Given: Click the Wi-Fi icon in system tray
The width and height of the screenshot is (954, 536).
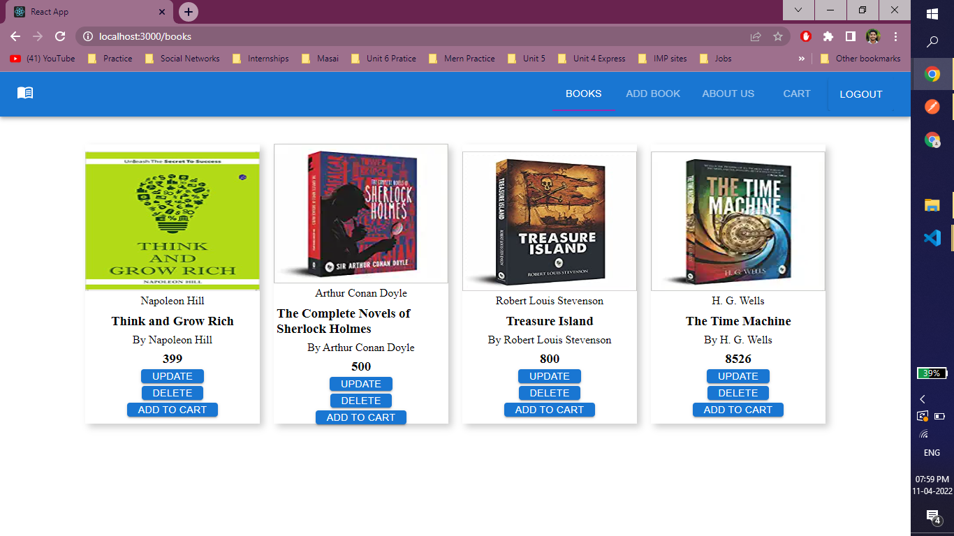Looking at the screenshot, I should [x=923, y=433].
